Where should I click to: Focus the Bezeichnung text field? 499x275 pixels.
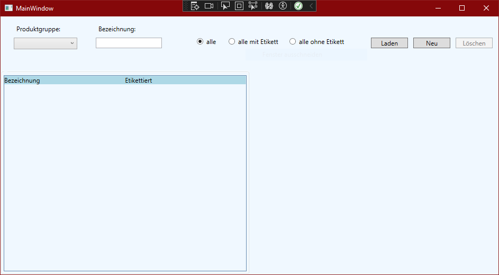129,43
